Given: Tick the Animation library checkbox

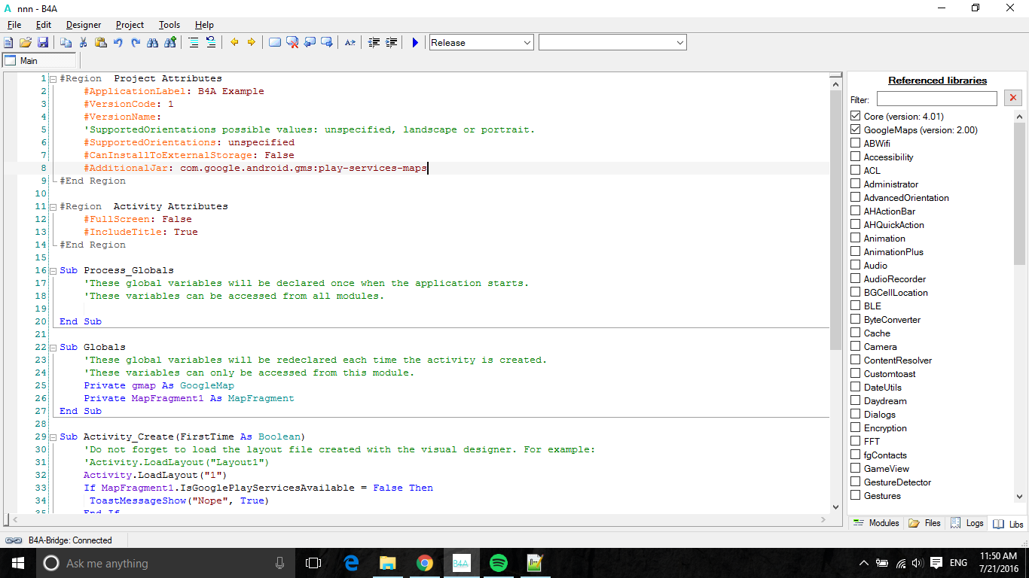Looking at the screenshot, I should click(855, 238).
